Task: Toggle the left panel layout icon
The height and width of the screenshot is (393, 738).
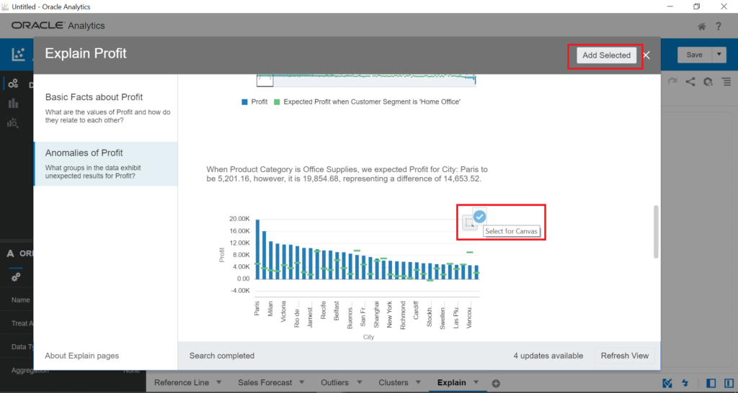Action: (x=711, y=383)
